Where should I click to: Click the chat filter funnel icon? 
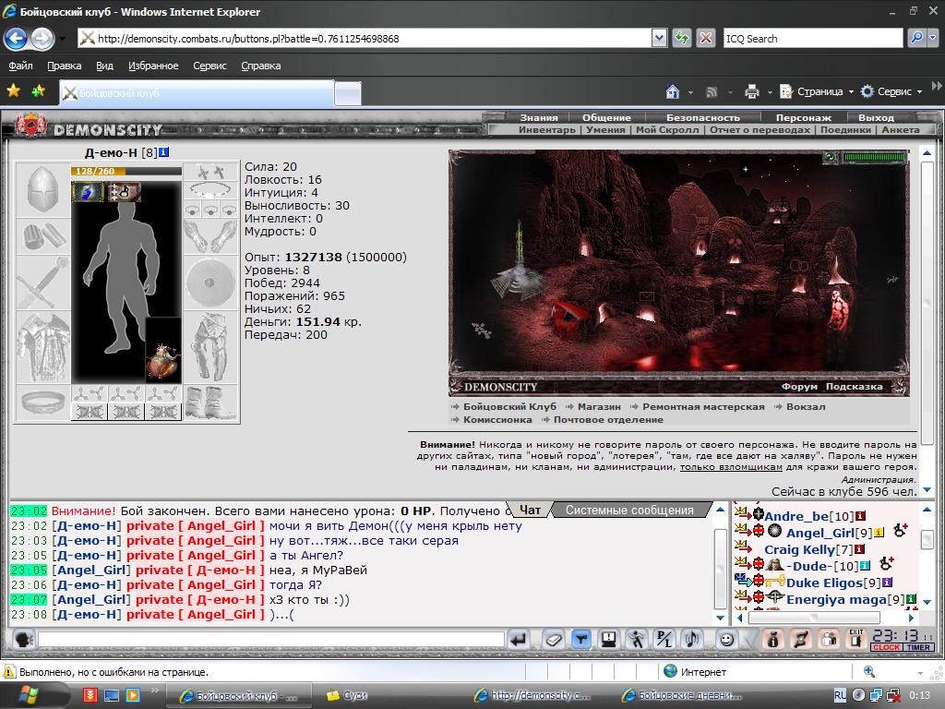point(581,639)
